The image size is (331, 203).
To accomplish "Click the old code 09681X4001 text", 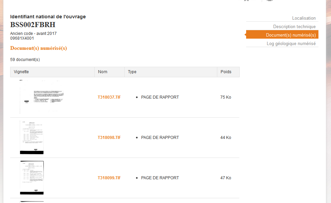I will (x=22, y=38).
